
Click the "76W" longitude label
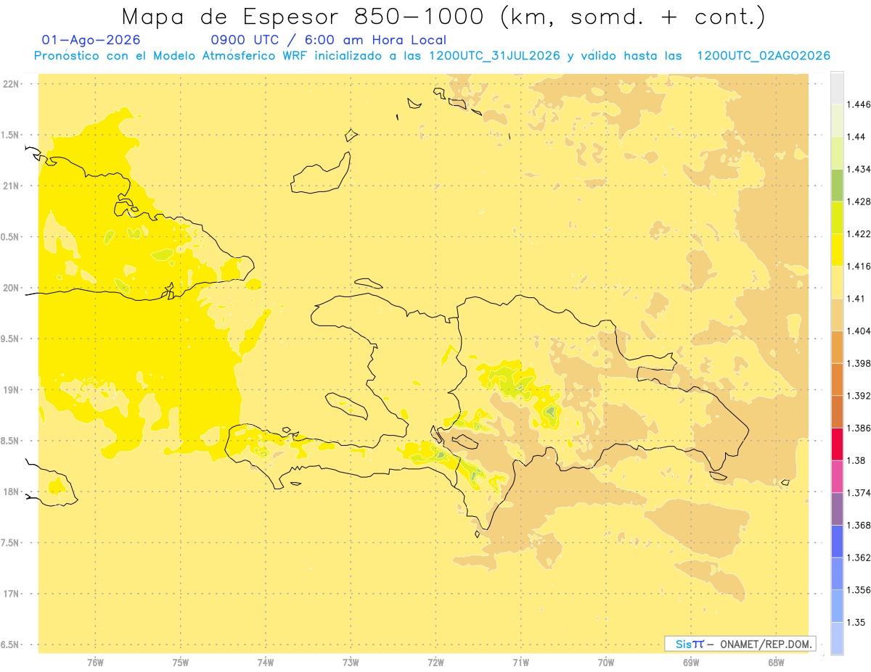tap(95, 662)
